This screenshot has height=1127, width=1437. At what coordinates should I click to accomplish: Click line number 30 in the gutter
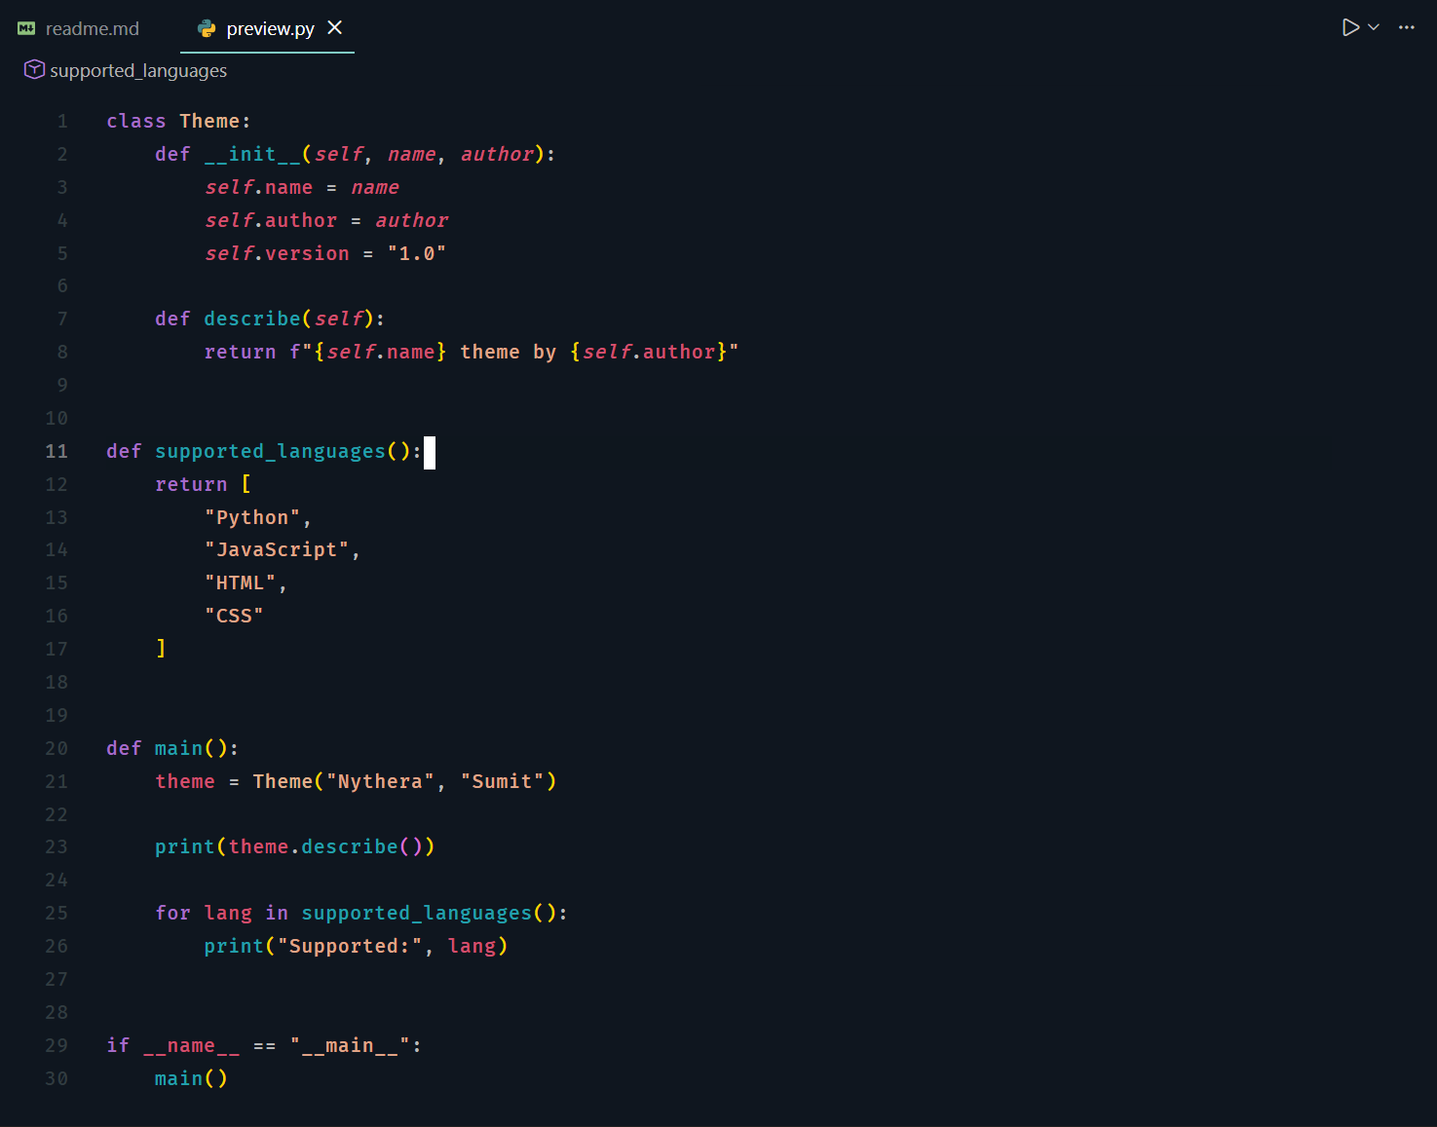(x=56, y=1078)
